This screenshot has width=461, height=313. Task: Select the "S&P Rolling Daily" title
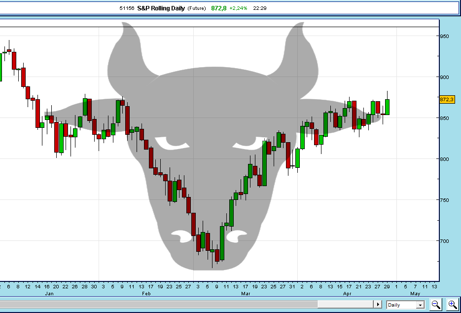pyautogui.click(x=161, y=8)
